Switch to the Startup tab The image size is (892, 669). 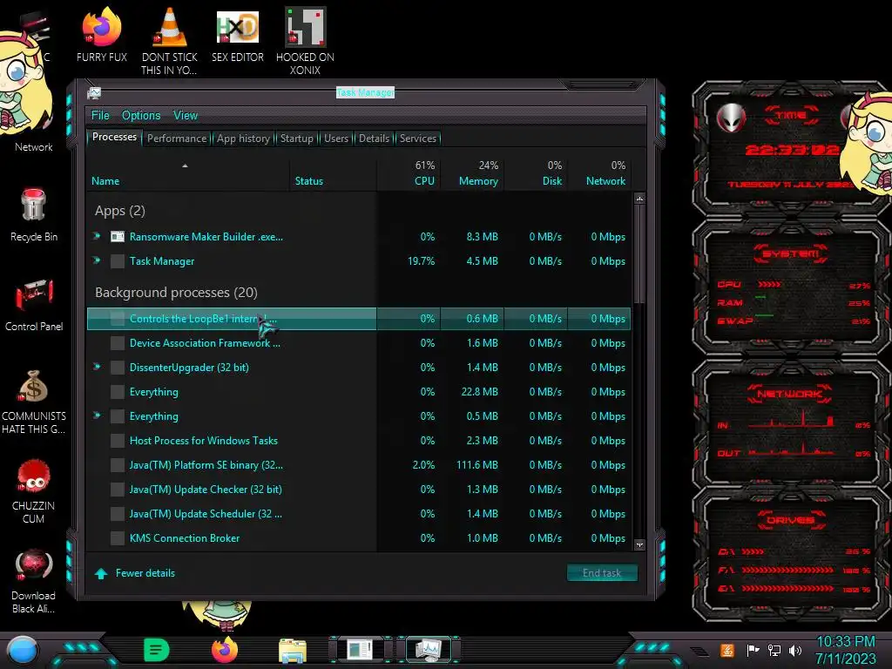(x=296, y=139)
